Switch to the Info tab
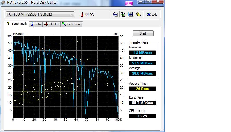The height and width of the screenshot is (132, 231). click(x=36, y=24)
